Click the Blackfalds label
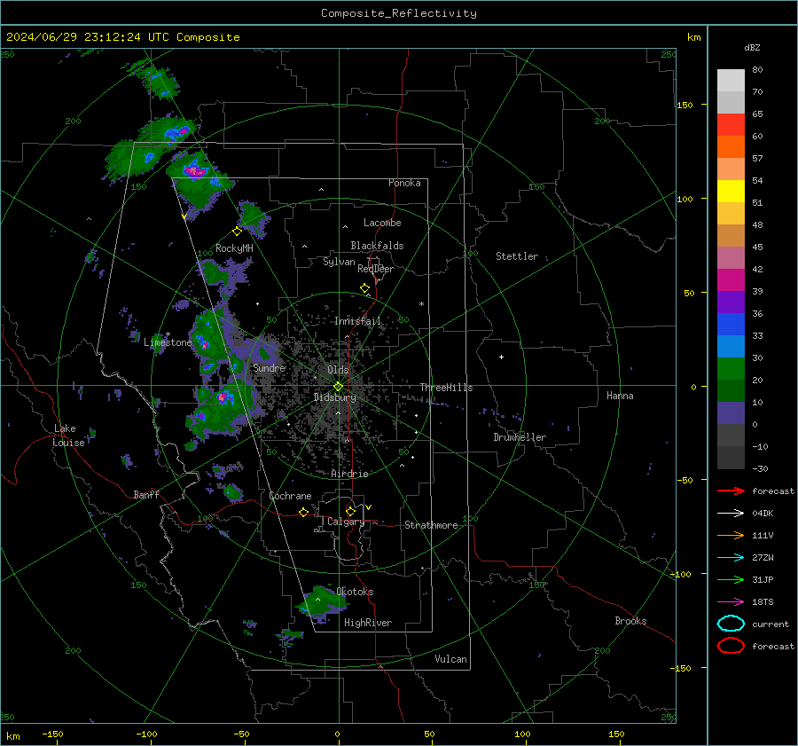Viewport: 798px width, 746px height. click(377, 246)
